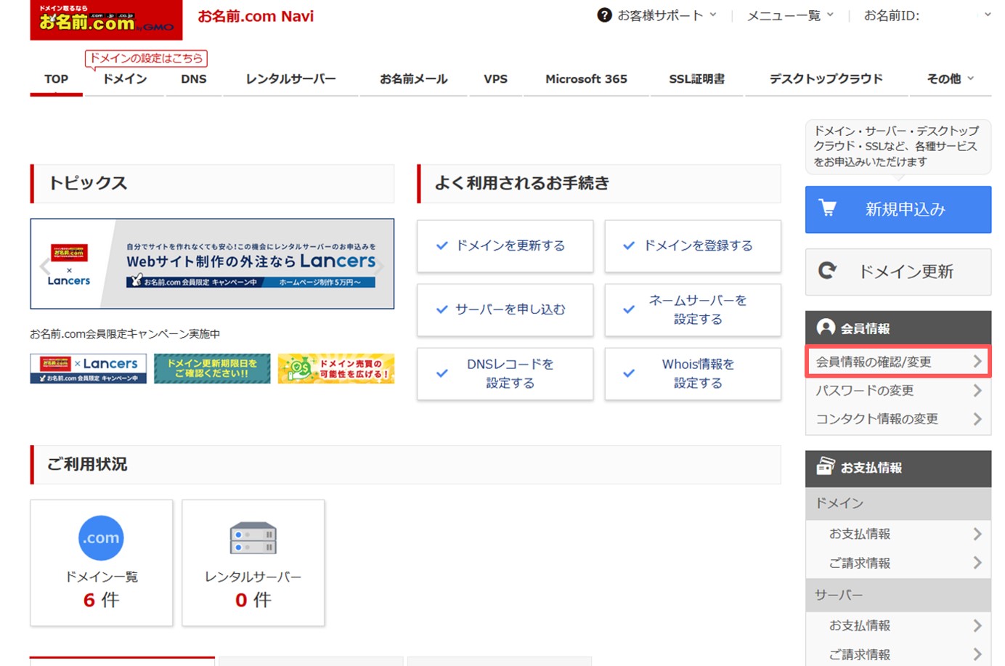Go to the レンタルサーバー tab

click(x=290, y=79)
